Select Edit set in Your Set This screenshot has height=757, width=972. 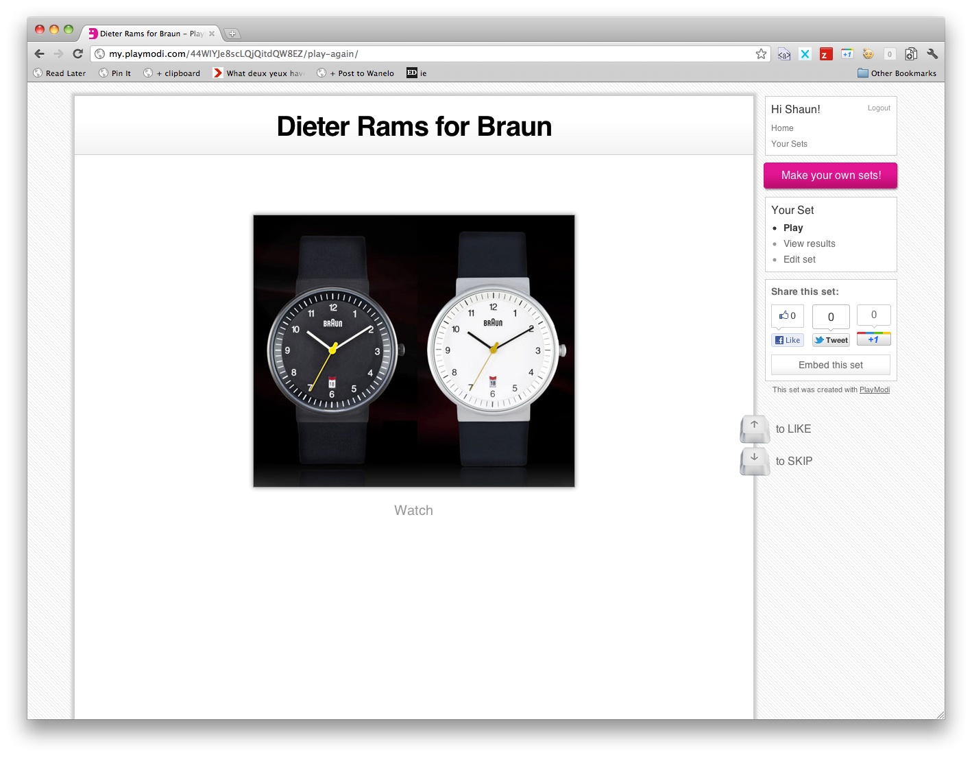tap(799, 259)
